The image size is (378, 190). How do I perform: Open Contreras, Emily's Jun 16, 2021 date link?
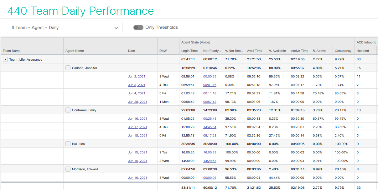tap(137, 118)
